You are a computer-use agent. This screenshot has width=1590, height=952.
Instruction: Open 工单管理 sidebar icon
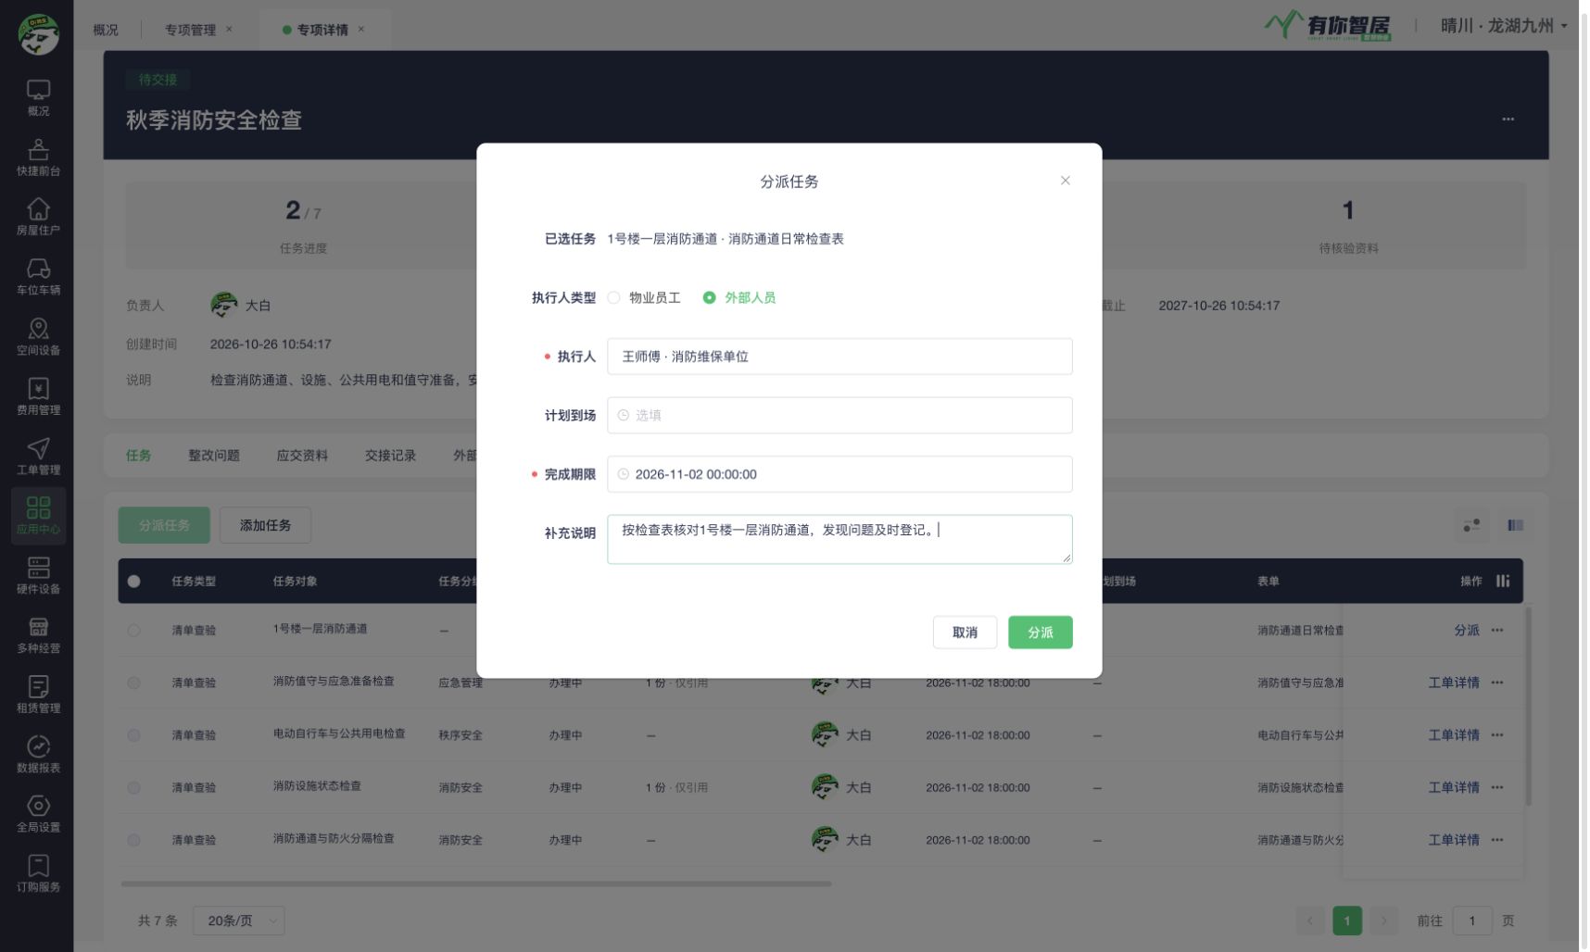click(38, 457)
